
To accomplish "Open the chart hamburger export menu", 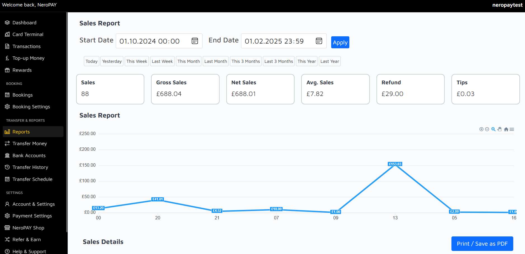I will click(512, 129).
